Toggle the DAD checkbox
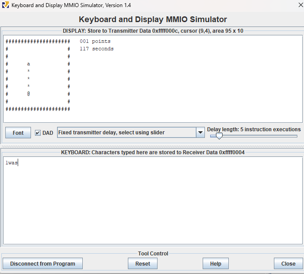The height and width of the screenshot is (274, 304). [38, 133]
